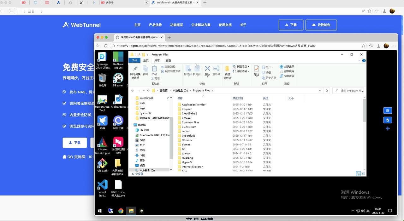
Task: Switch to the 共享 ribbon tab
Action: pos(157,60)
